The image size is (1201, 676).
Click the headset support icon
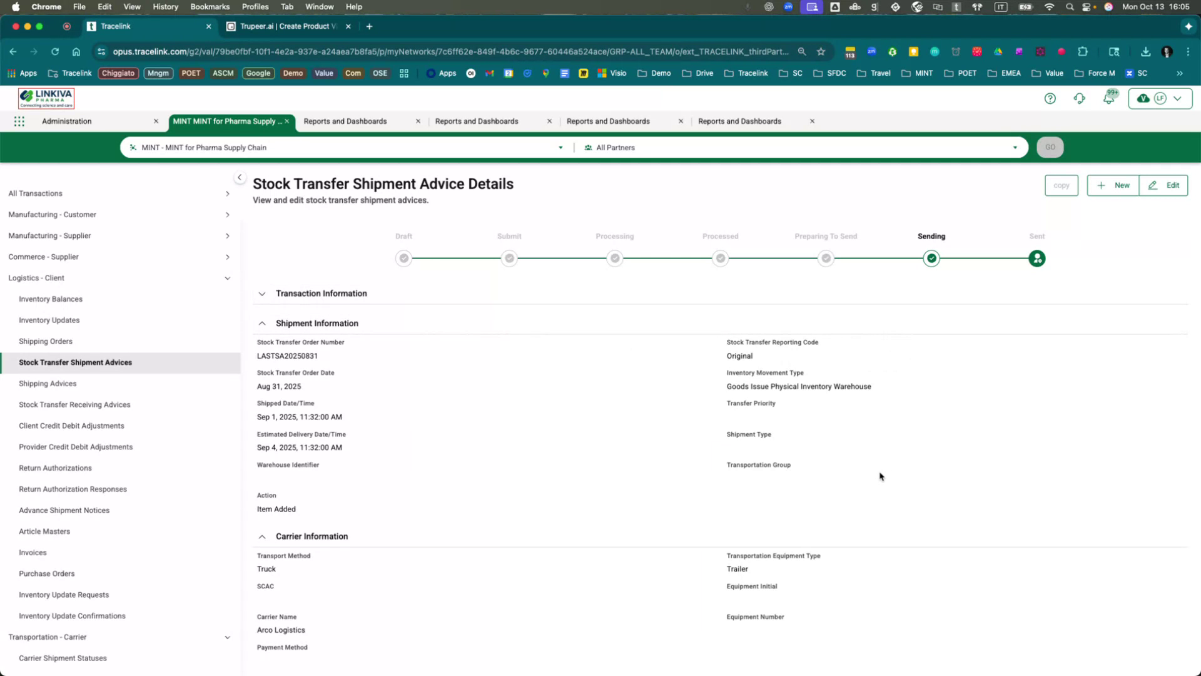tap(1080, 98)
